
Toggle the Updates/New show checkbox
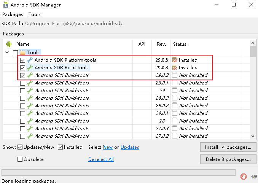pyautogui.click(x=20, y=147)
